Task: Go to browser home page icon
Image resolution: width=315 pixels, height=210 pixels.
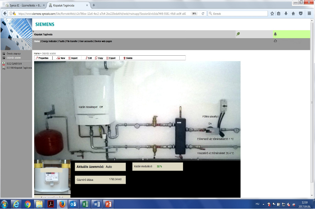Action: click(293, 14)
